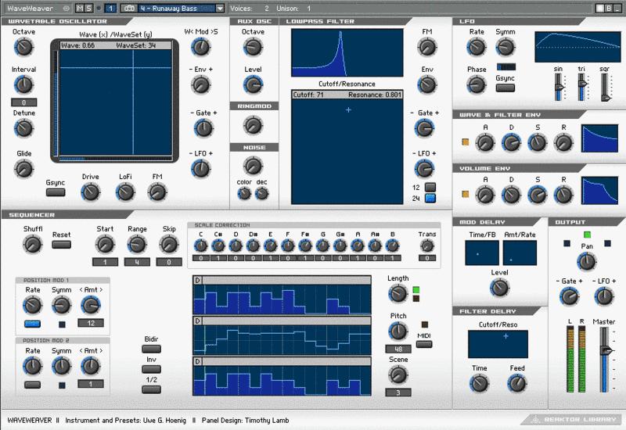Screen dimensions: 626x430
Task: Select the 24 dB filter slope button
Action: click(x=430, y=198)
